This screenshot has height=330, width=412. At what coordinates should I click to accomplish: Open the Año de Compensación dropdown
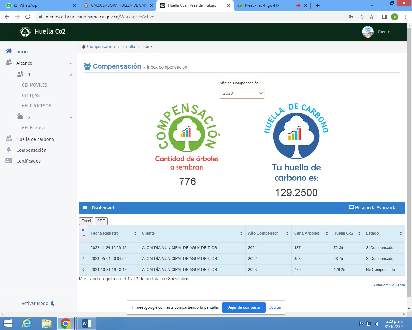(242, 93)
